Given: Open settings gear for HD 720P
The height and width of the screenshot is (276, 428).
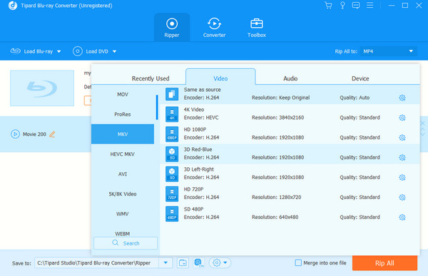Looking at the screenshot, I should [402, 197].
